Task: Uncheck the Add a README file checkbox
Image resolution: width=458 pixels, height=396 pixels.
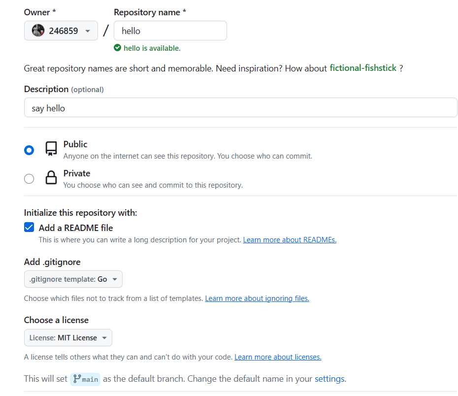Action: click(x=29, y=228)
